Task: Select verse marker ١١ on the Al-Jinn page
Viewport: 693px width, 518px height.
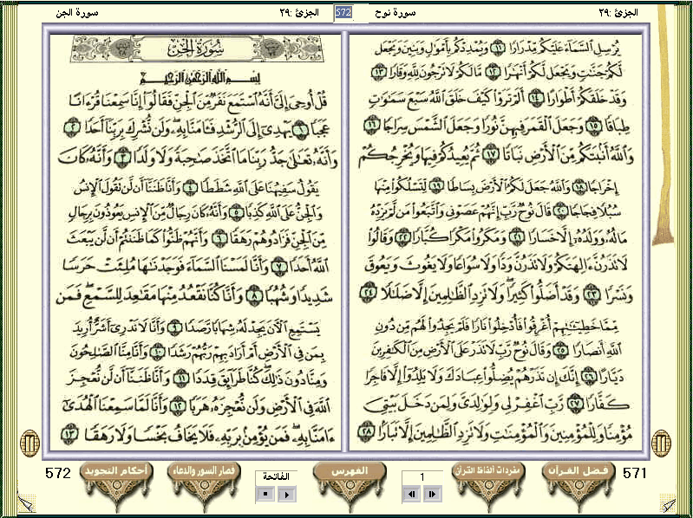Action: (180, 379)
